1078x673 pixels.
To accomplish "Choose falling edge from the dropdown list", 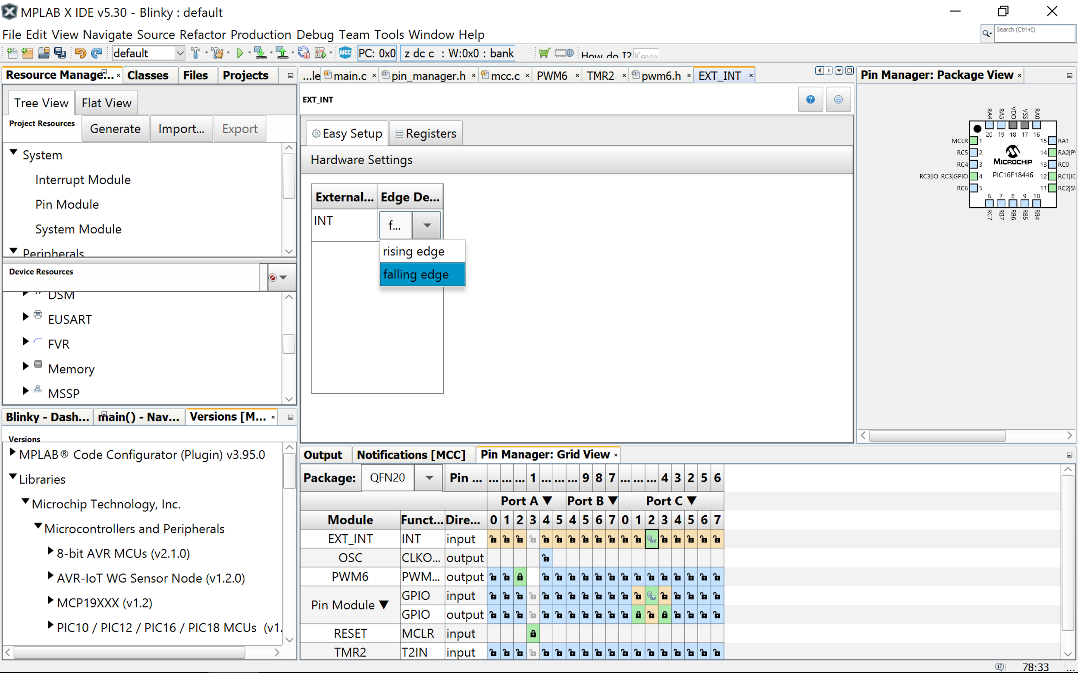I will coord(422,274).
